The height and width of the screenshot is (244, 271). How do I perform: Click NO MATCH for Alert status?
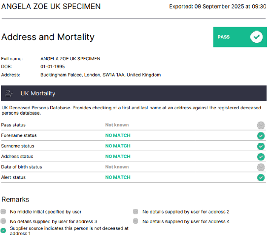point(118,177)
